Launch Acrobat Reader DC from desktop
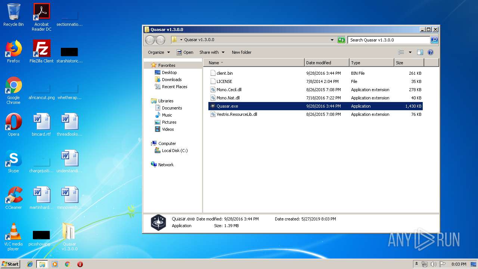 [41, 17]
